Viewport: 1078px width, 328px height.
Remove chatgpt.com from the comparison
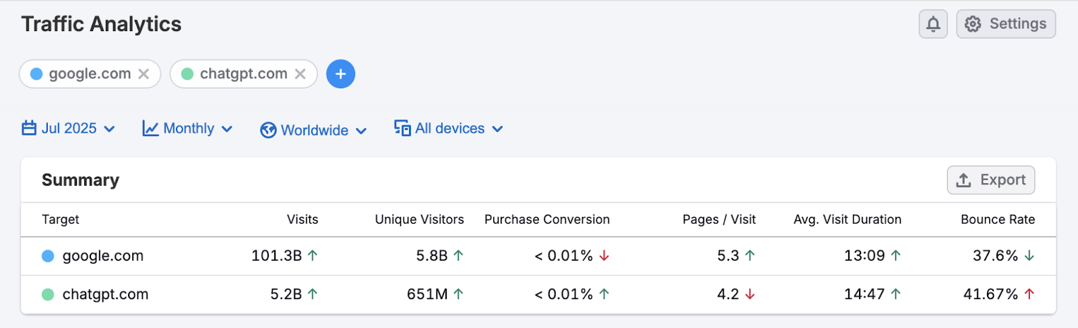click(x=300, y=74)
